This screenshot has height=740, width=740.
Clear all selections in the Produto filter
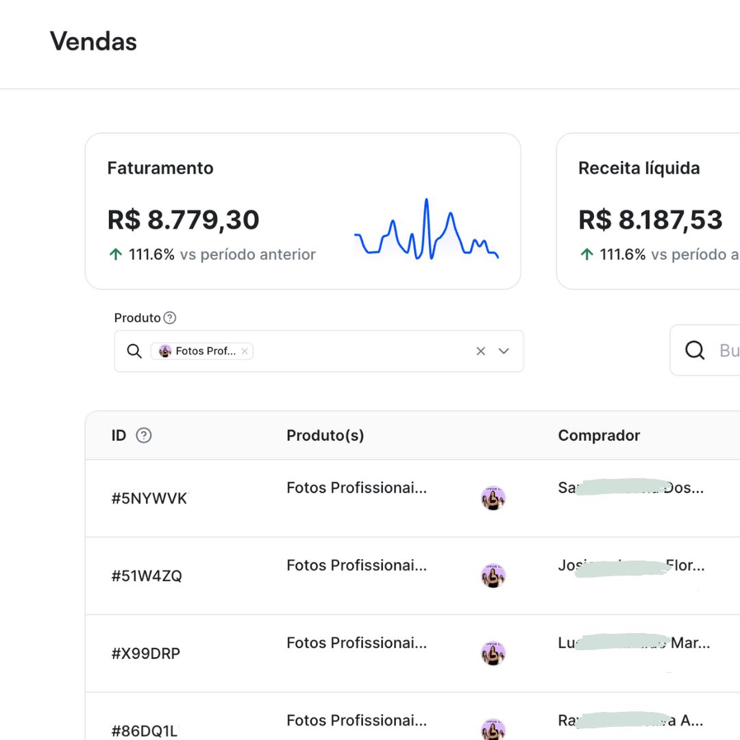(480, 351)
